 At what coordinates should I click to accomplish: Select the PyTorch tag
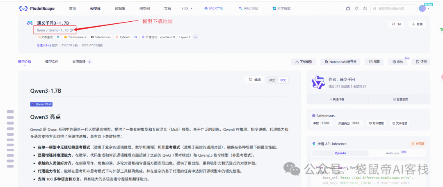coord(123,37)
